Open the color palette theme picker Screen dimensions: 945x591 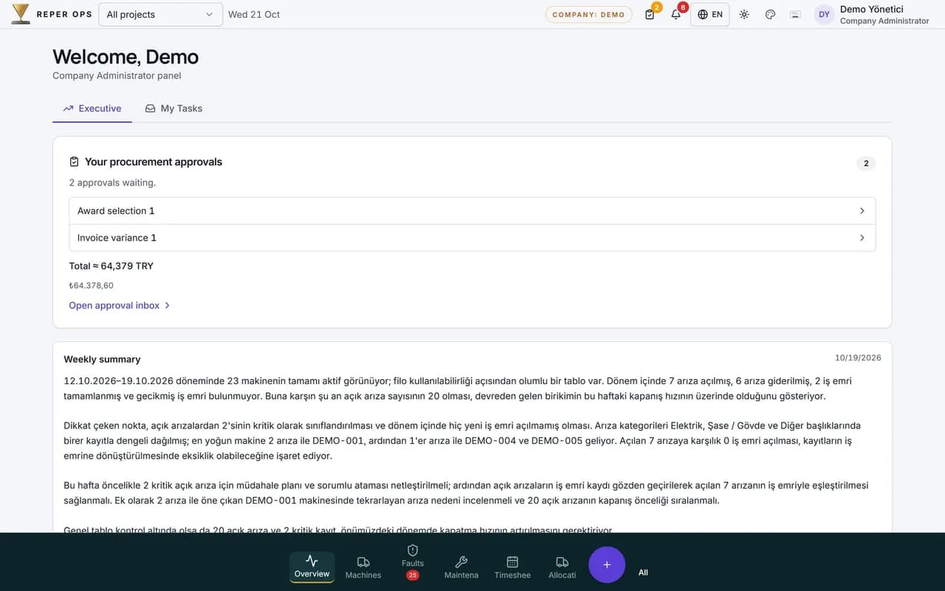770,14
